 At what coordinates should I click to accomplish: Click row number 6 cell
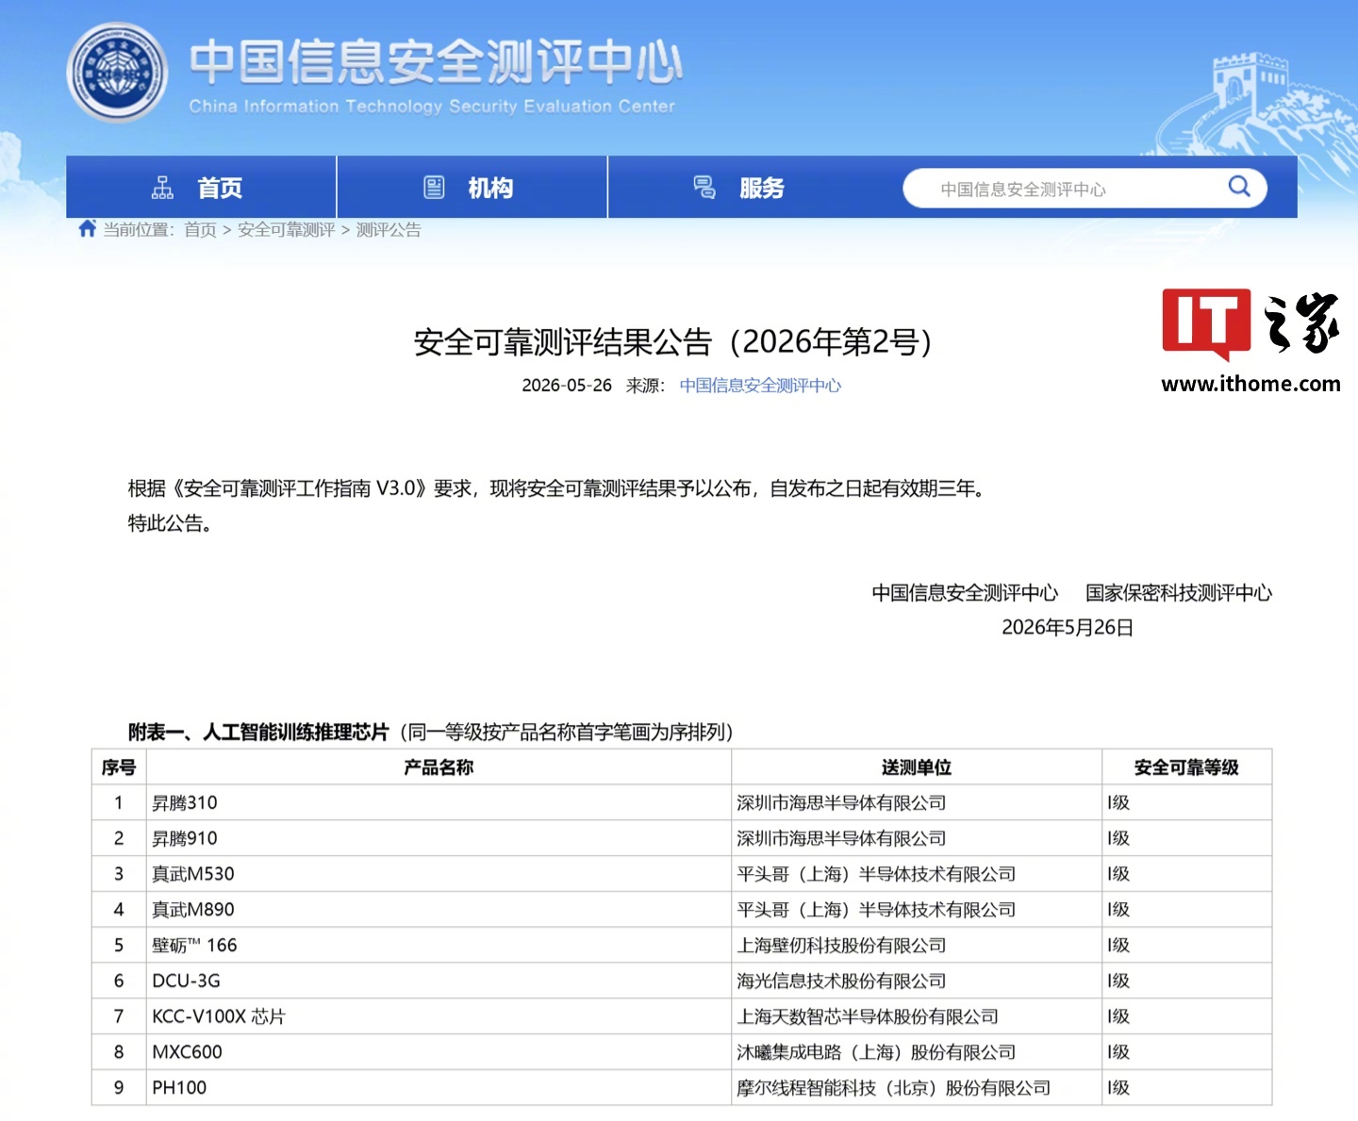pyautogui.click(x=119, y=981)
